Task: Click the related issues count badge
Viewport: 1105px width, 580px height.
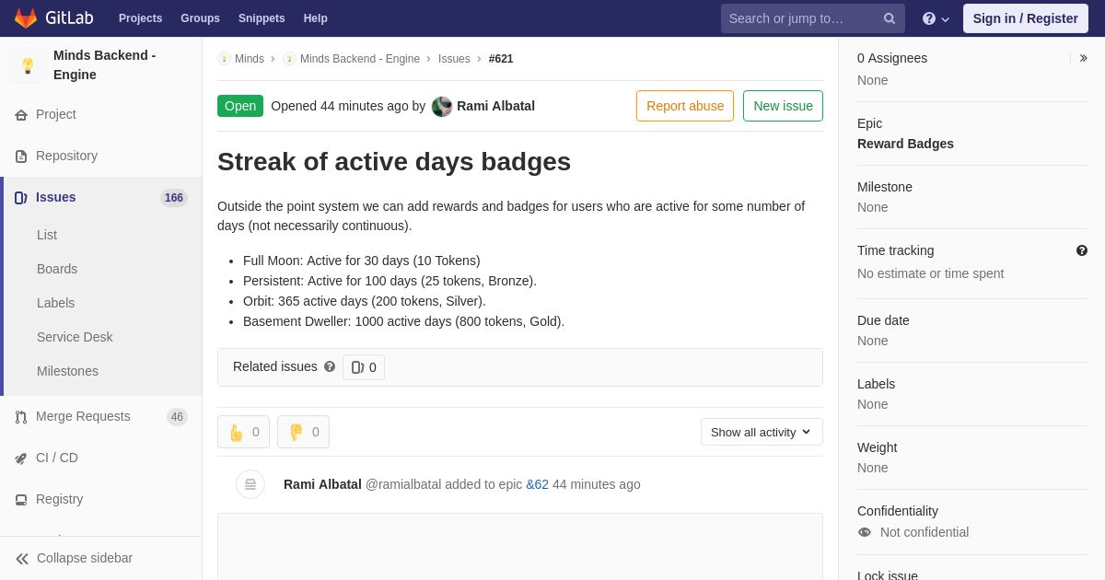Action: [364, 367]
